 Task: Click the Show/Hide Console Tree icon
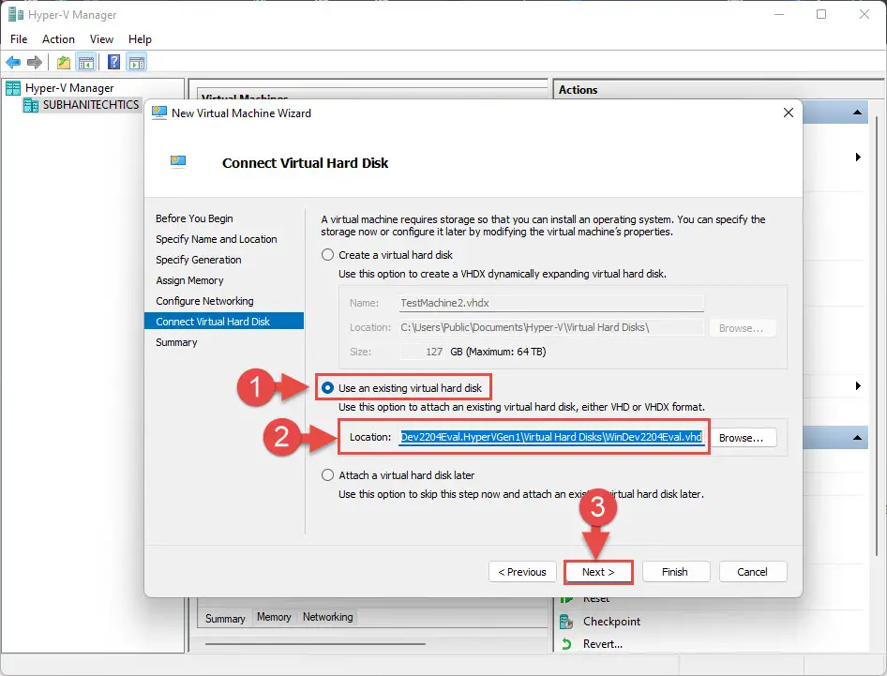tap(86, 62)
